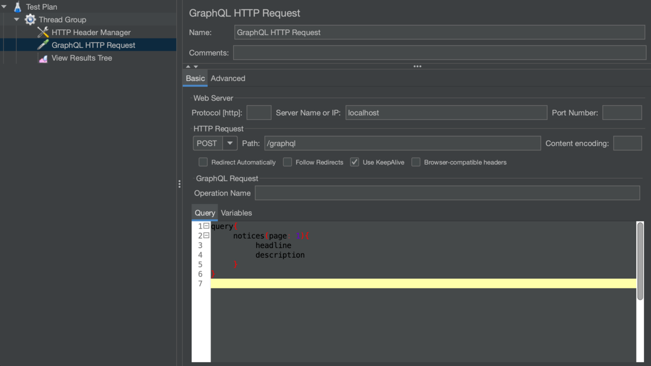The image size is (651, 366).
Task: Collapse code fold on line 2
Action: coord(206,236)
